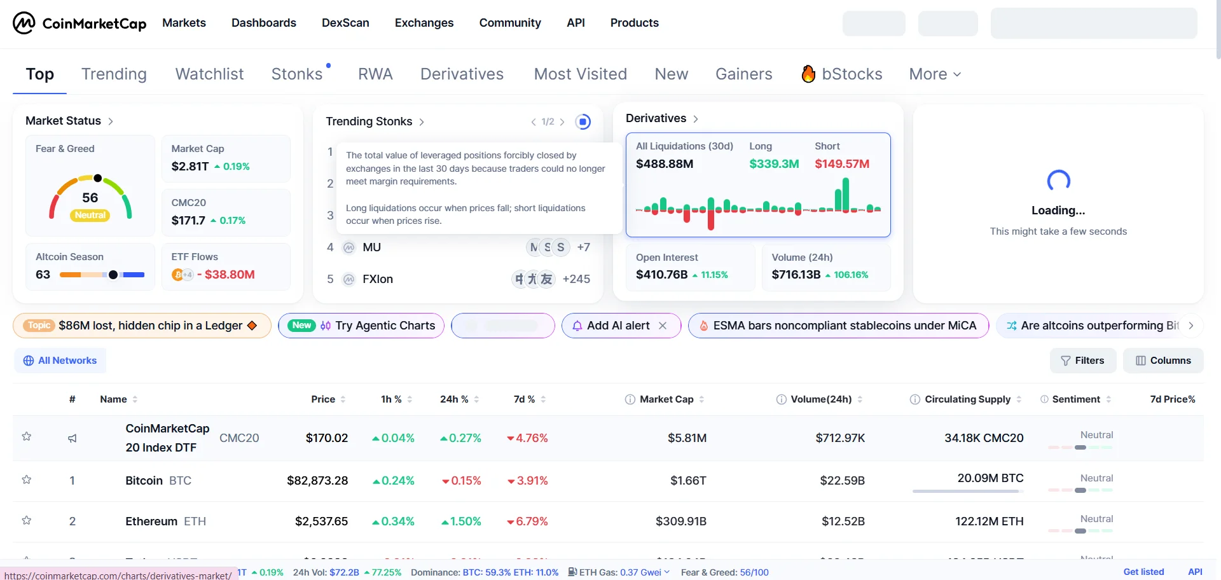Expand the More tab dropdown
The image size is (1221, 580).
point(935,74)
